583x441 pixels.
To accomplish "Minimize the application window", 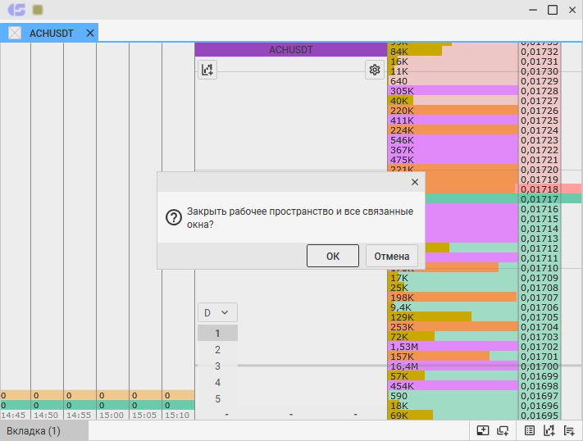I will [x=533, y=10].
